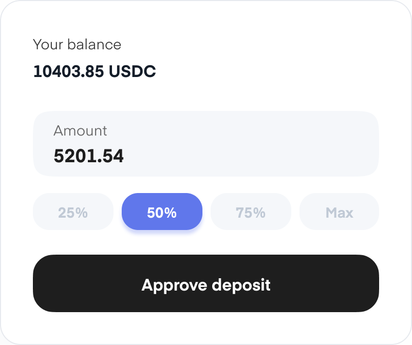The height and width of the screenshot is (345, 412).
Task: Click the 5201.54 amount value
Action: click(89, 156)
